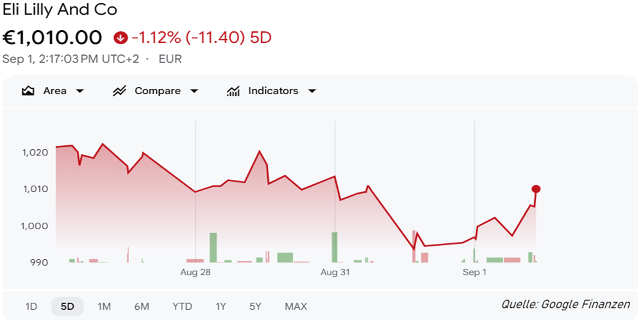Click the Compare lines icon
The height and width of the screenshot is (320, 641).
pos(119,91)
